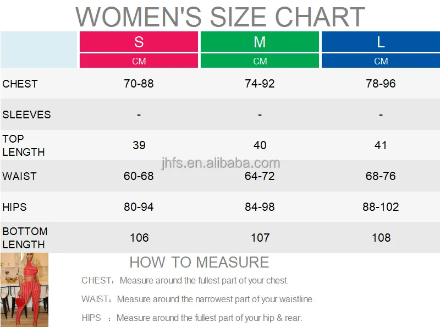Image resolution: width=440 pixels, height=327 pixels.
Task: Click the WAIST row label
Action: [x=19, y=176]
